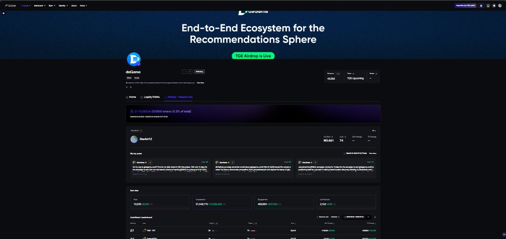Switch to the Loyalty Points tab
The height and width of the screenshot is (239, 506).
150,97
